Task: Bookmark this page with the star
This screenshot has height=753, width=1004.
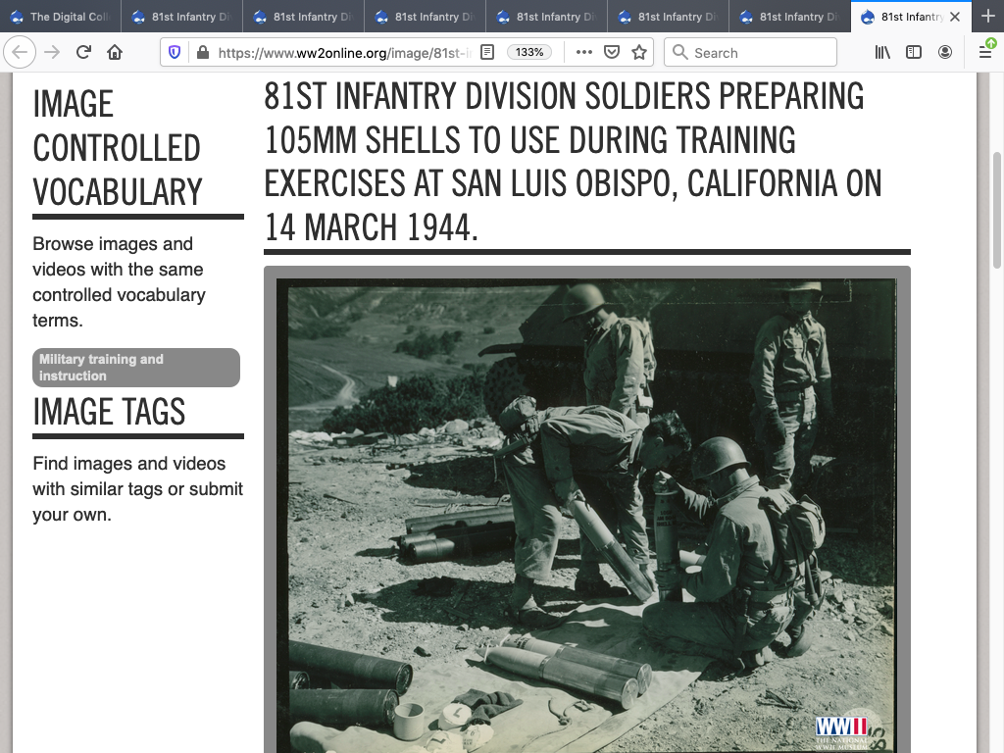Action: coord(639,52)
